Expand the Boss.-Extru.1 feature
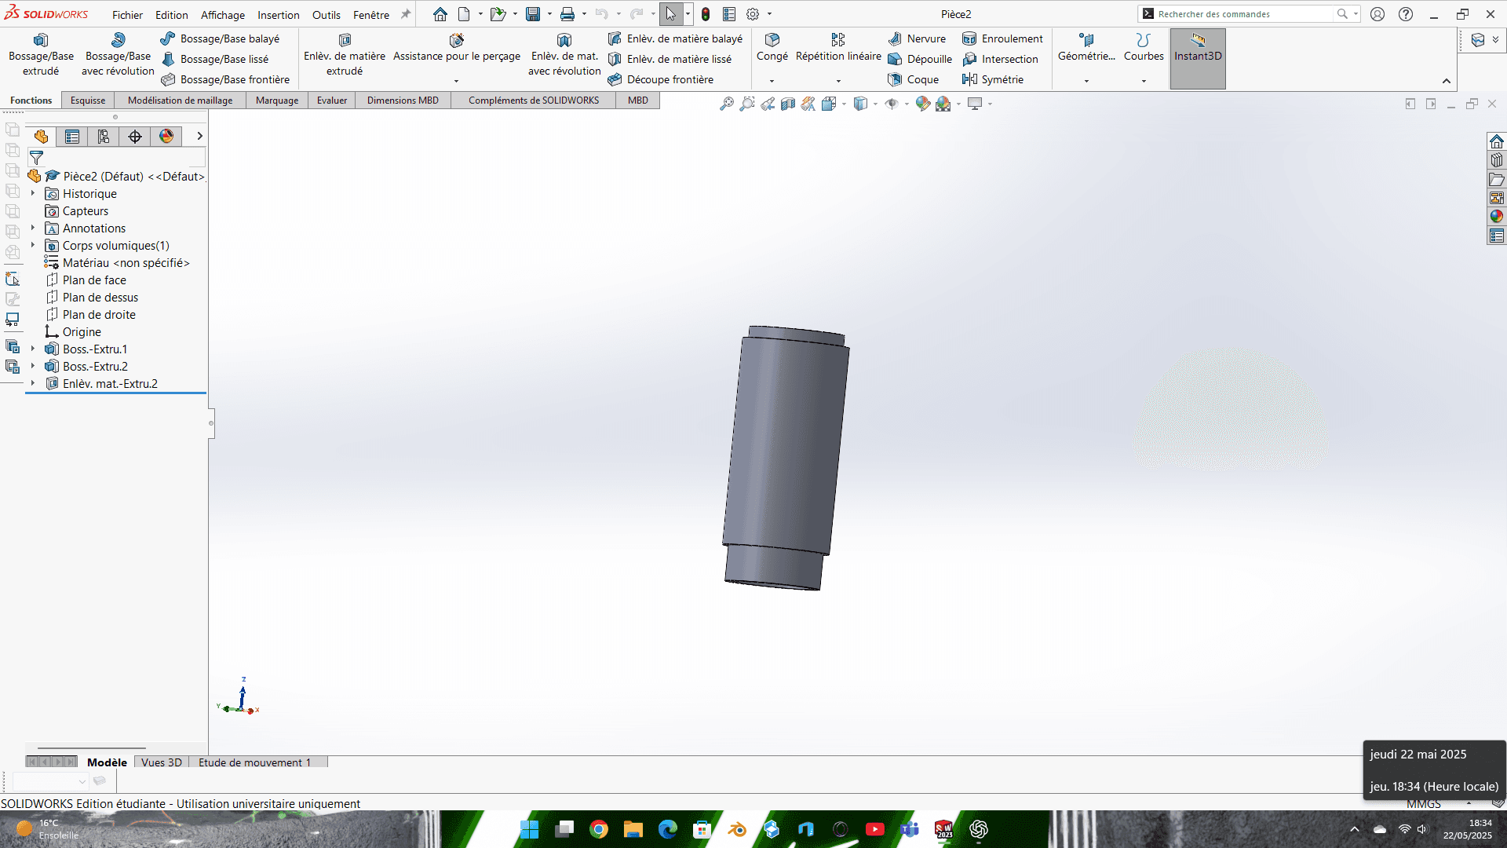Screen dimensions: 1507x848 point(33,349)
